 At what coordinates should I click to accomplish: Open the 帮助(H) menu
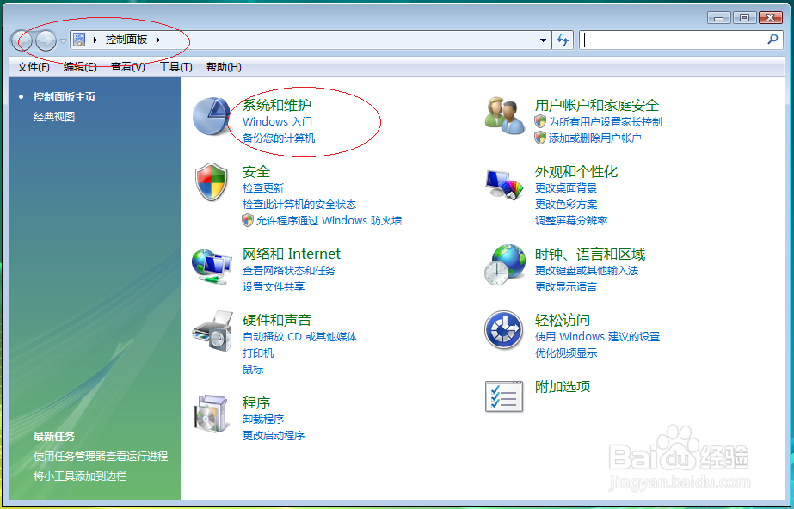pyautogui.click(x=224, y=67)
